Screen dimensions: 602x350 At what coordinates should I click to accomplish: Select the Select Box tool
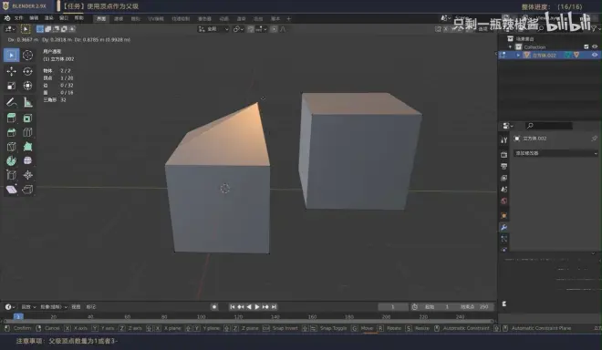tap(12, 56)
